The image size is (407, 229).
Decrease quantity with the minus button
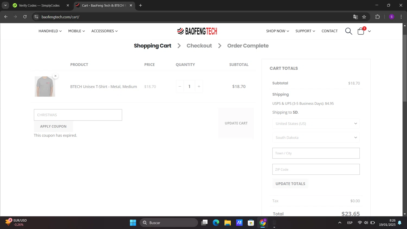[180, 87]
